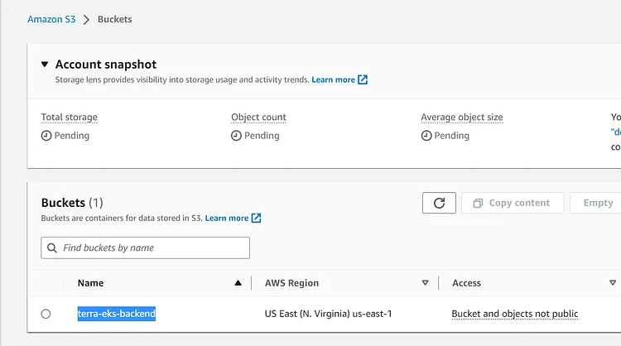Go to Amazon S3 breadcrumb
The image size is (621, 346).
(51, 19)
